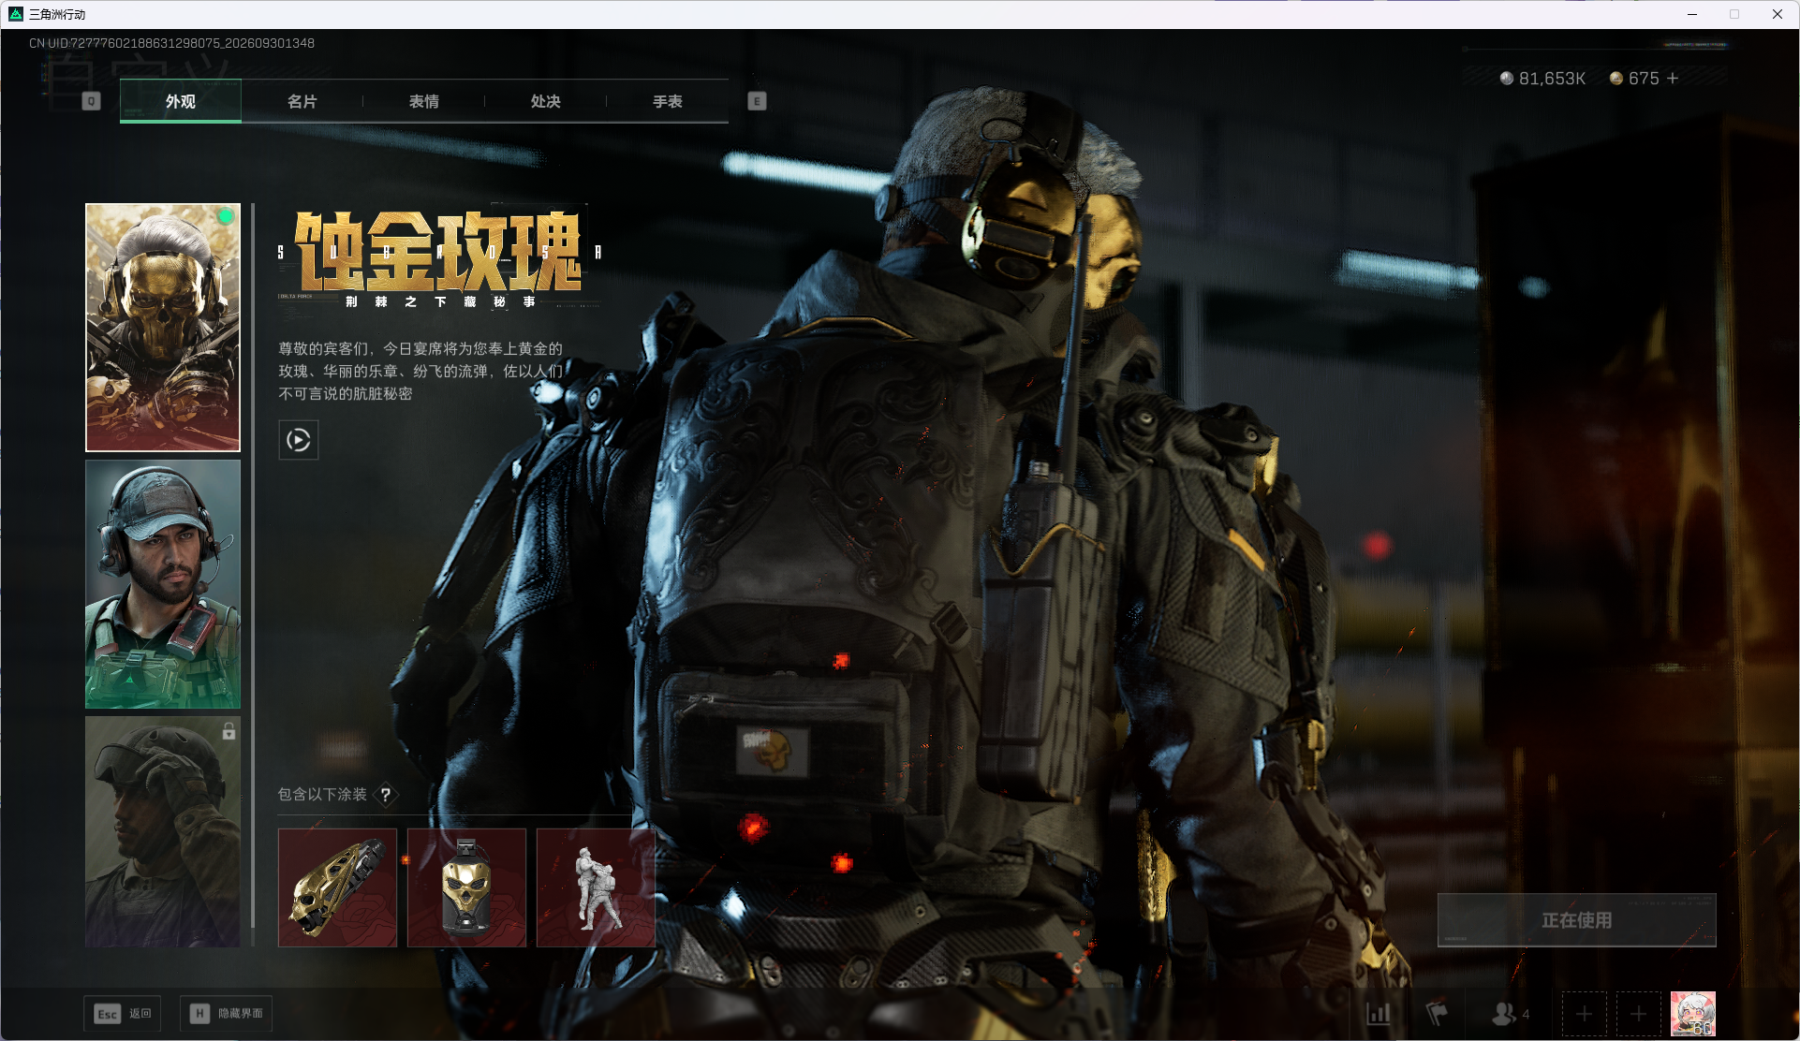Switch to the 外观 tab
The image size is (1800, 1041).
click(181, 101)
